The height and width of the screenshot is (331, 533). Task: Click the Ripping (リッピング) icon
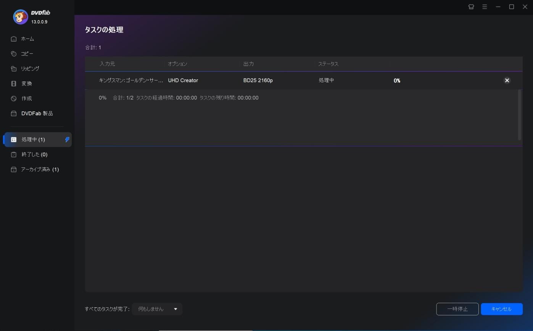pyautogui.click(x=14, y=69)
